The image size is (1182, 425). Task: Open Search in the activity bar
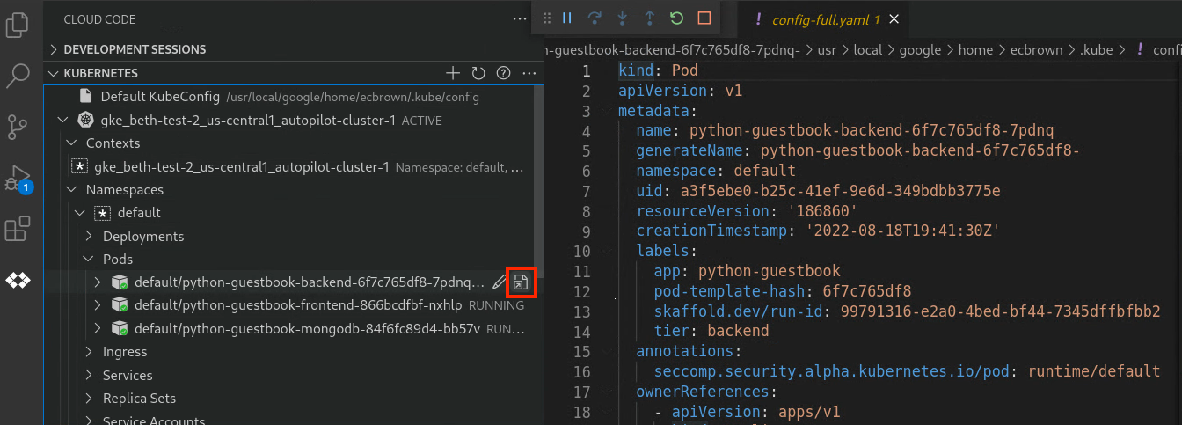pos(18,76)
